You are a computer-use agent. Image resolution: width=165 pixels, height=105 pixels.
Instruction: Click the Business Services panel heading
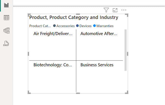click(97, 65)
